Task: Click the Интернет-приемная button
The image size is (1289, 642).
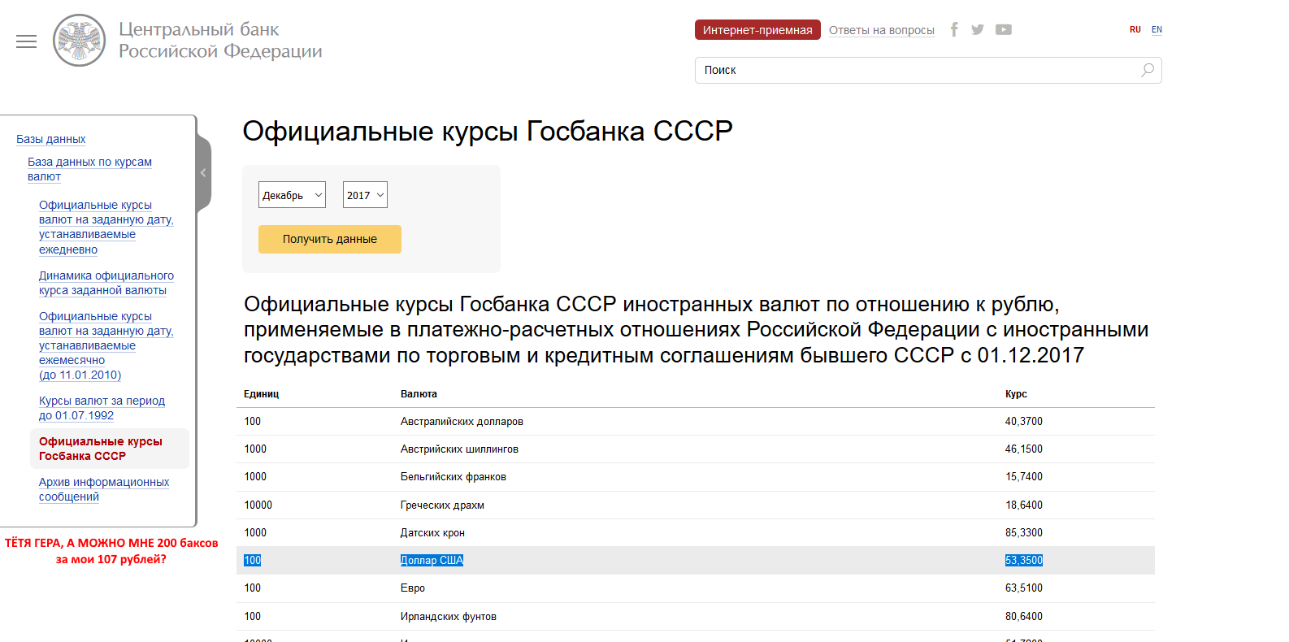Action: [757, 30]
